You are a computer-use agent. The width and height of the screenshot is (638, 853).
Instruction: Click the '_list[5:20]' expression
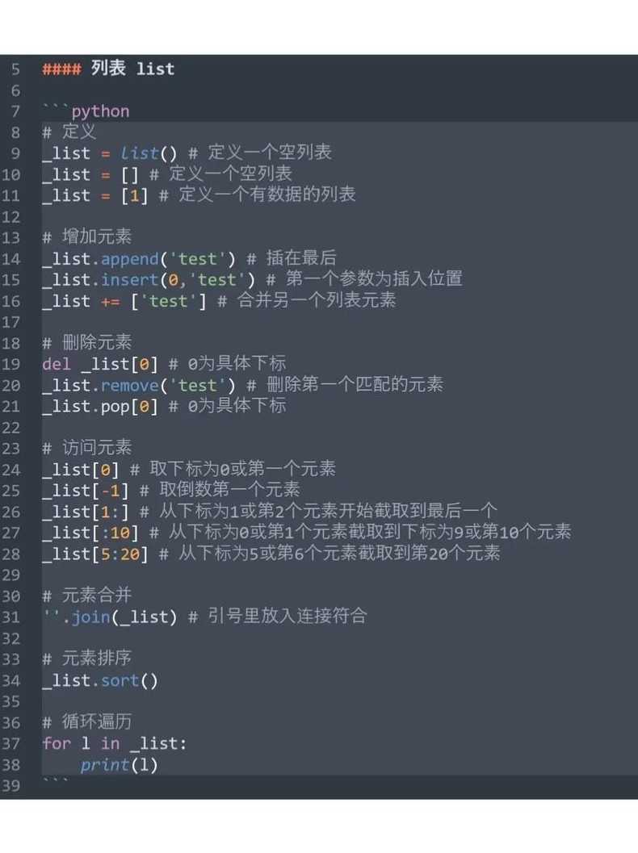click(x=95, y=554)
